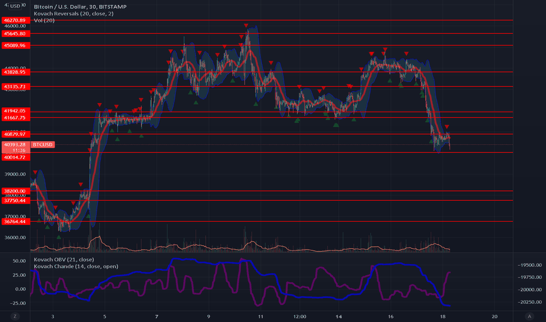Click date label 18 on time axis
The height and width of the screenshot is (322, 546).
point(442,316)
